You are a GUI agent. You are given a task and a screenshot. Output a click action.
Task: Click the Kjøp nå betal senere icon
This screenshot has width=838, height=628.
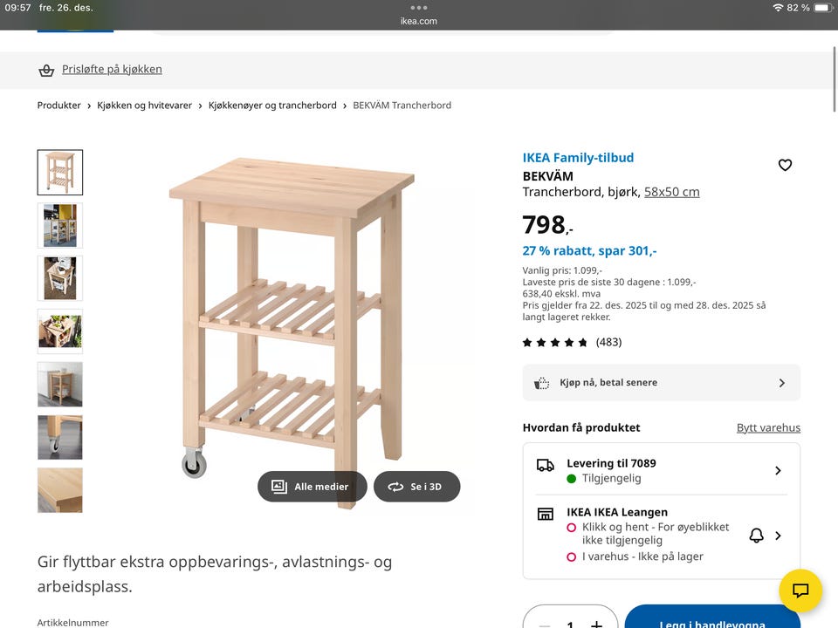[542, 383]
